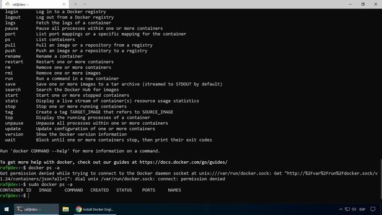The width and height of the screenshot is (382, 215).
Task: Click the PORTS column header
Action: click(149, 190)
